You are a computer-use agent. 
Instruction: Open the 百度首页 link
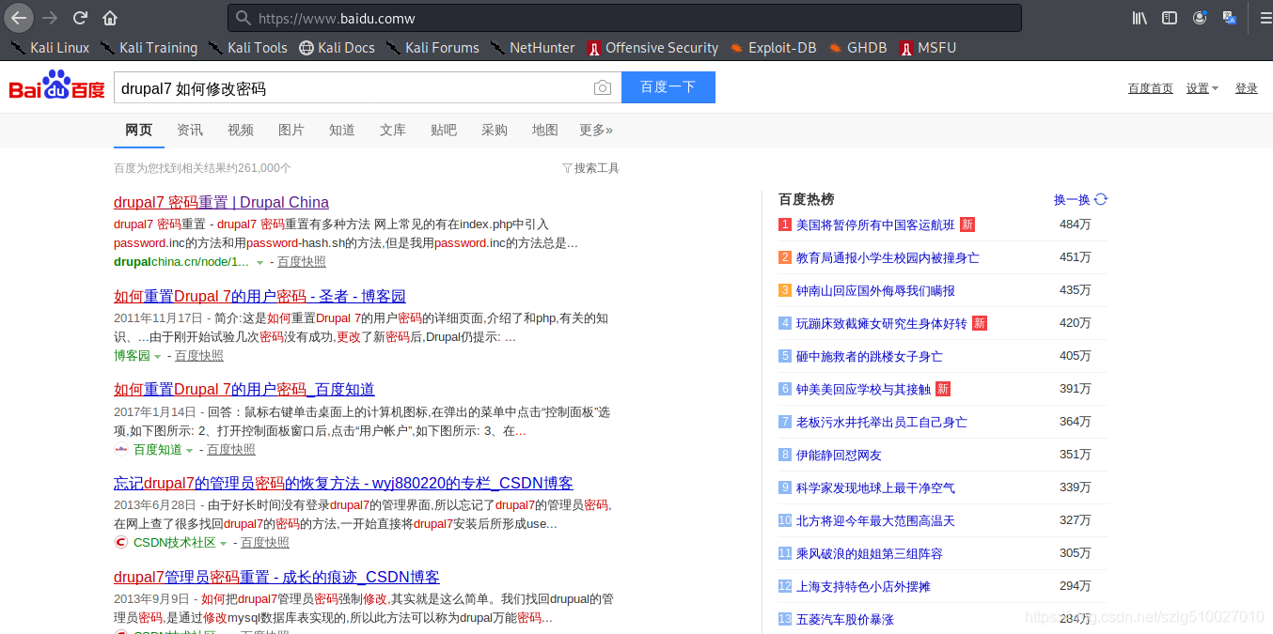pyautogui.click(x=1151, y=88)
